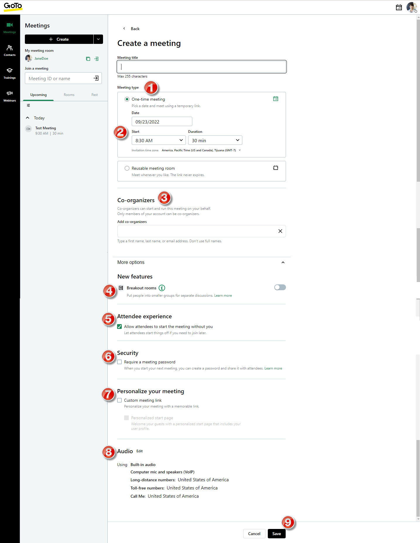The height and width of the screenshot is (543, 420).
Task: Click the filter icon under Upcoming tab
Action: (28, 105)
